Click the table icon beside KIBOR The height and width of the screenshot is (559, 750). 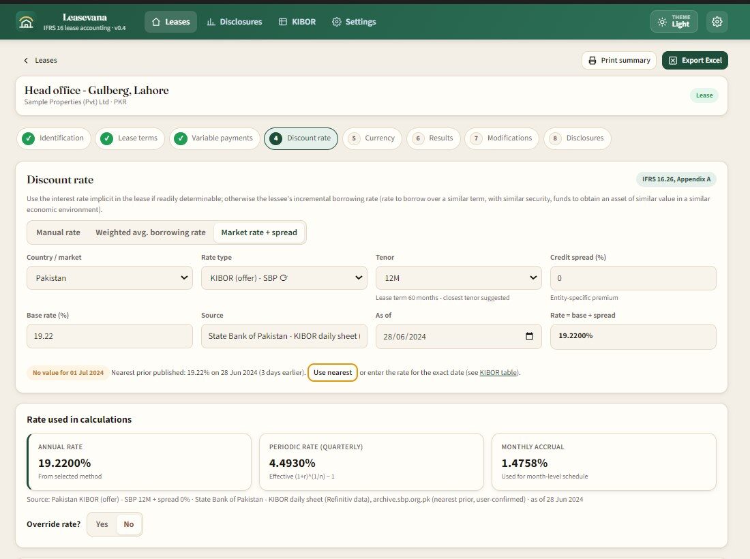[x=283, y=22]
